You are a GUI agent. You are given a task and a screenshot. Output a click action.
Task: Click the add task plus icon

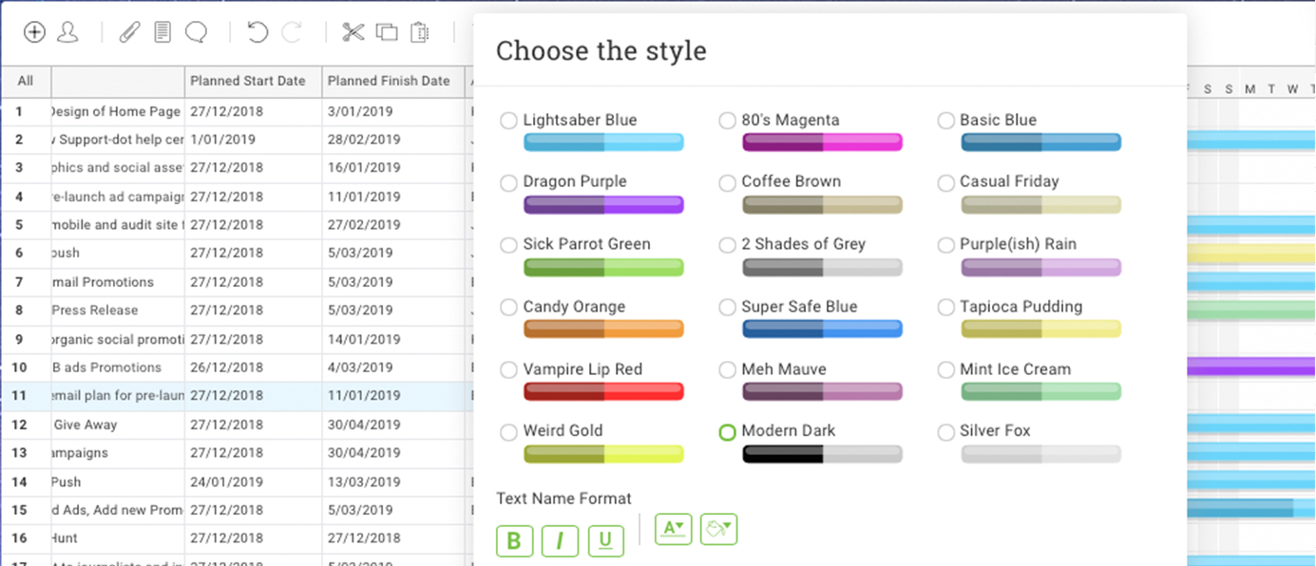click(x=34, y=32)
